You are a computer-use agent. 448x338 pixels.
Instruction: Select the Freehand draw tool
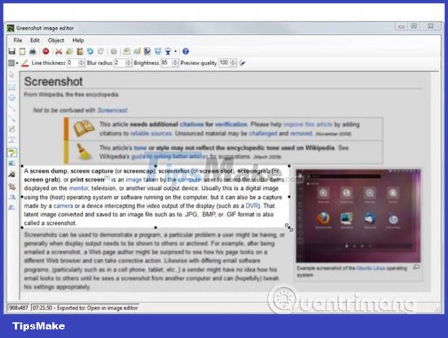12,129
